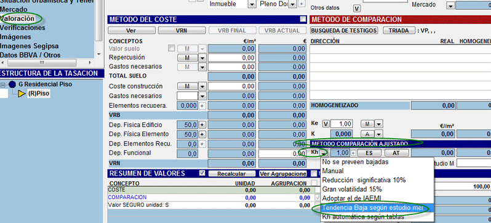Click the Kh dropdown arrow

tap(324, 153)
